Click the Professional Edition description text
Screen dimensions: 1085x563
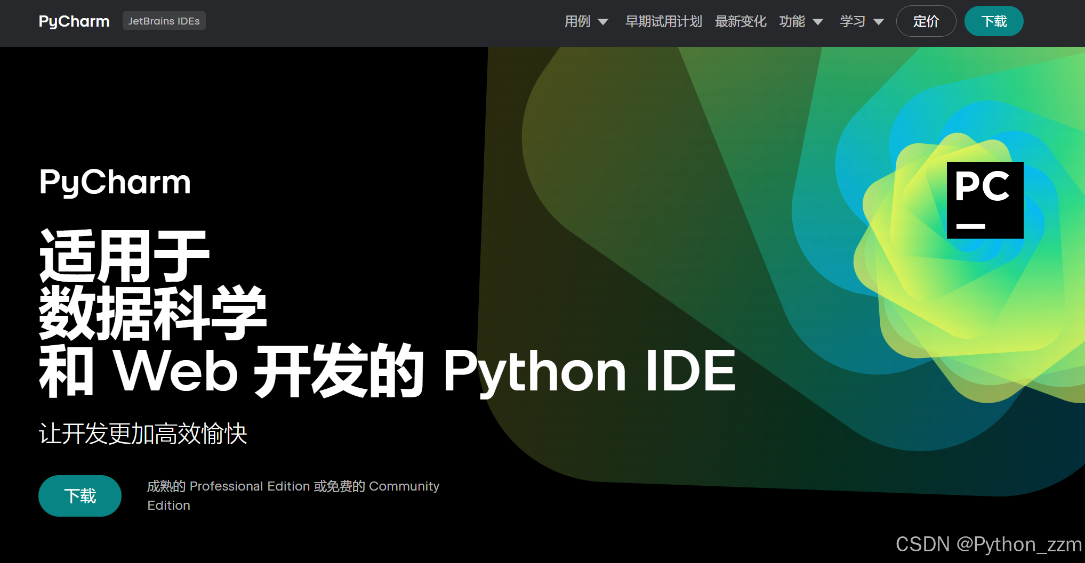[x=293, y=496]
